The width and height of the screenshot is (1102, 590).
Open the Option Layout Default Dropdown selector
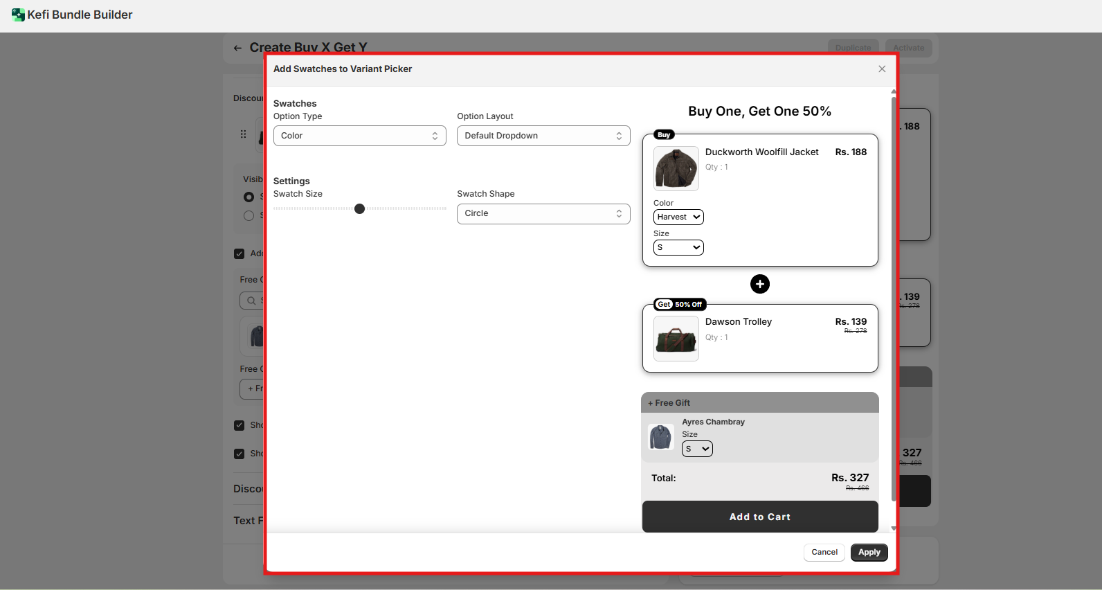pyautogui.click(x=543, y=136)
